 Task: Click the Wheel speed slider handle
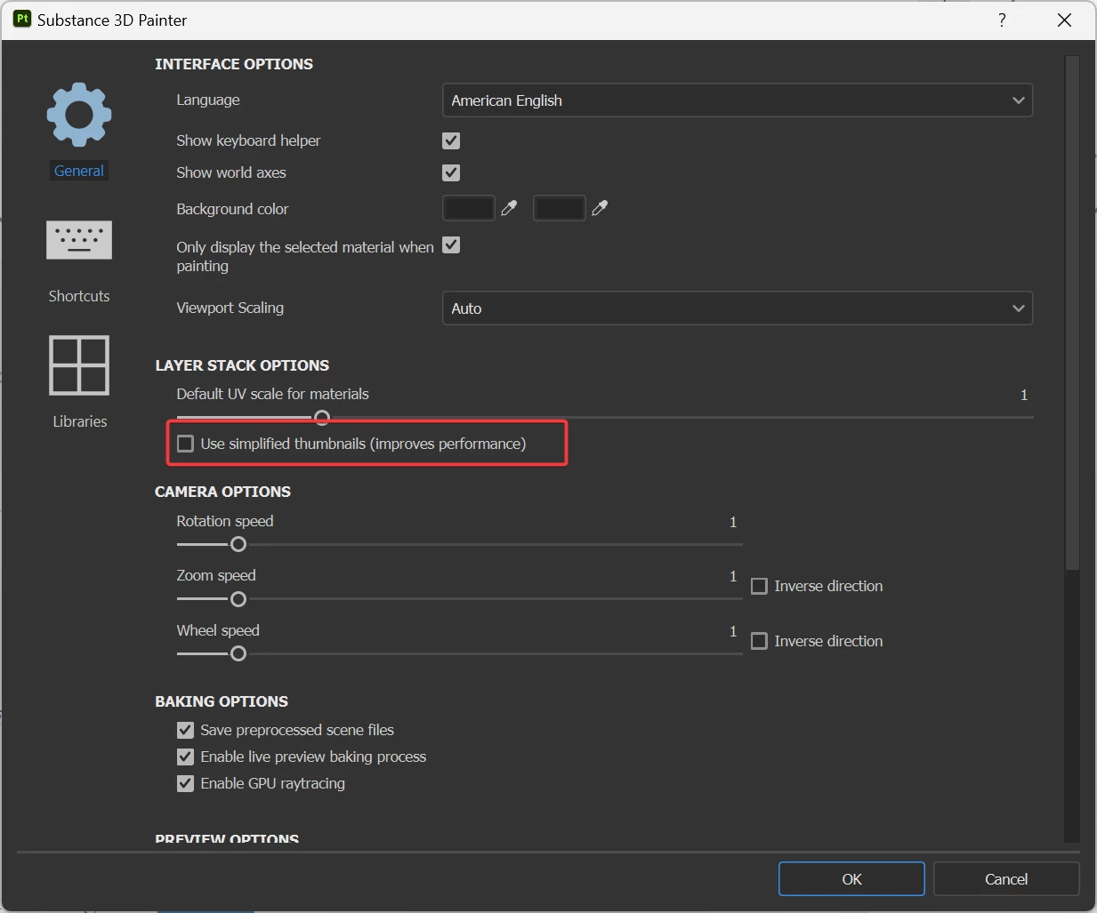click(x=238, y=653)
